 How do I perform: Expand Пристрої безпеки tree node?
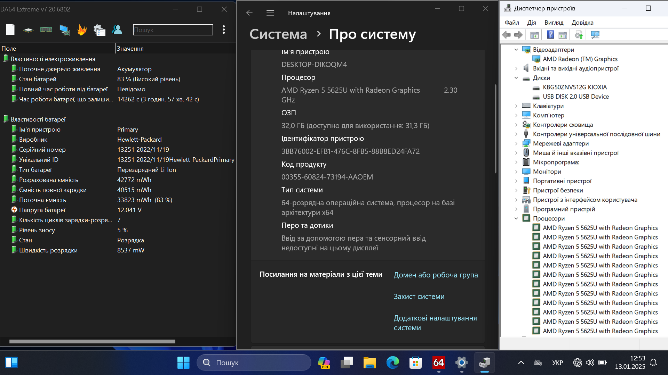(x=516, y=190)
